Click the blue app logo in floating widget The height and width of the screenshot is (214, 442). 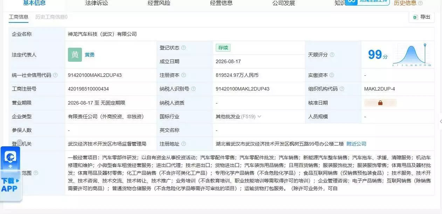click(x=11, y=157)
